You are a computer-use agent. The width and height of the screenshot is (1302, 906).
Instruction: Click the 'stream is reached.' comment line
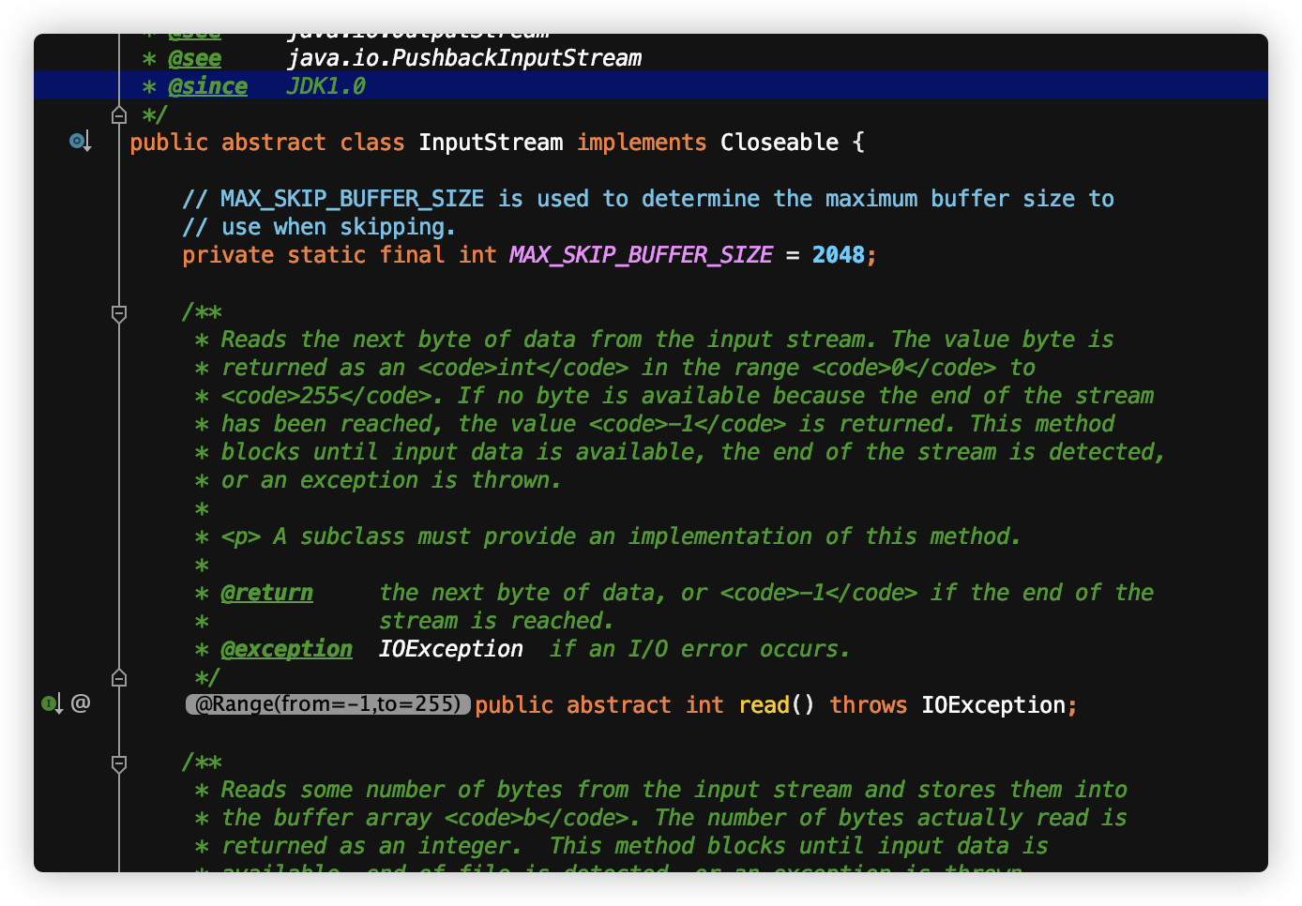(496, 621)
